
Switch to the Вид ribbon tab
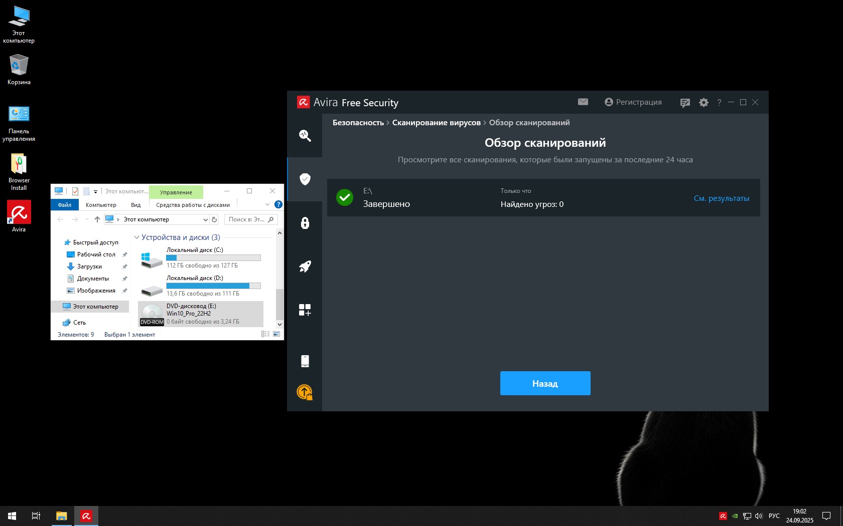135,205
